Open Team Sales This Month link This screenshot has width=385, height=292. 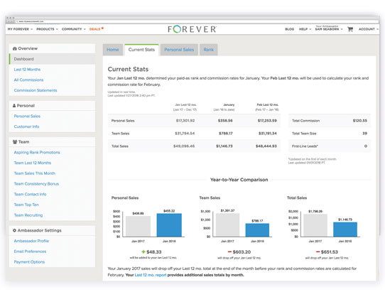tap(35, 173)
